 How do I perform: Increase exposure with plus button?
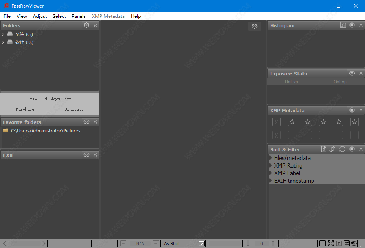[x=156, y=243]
